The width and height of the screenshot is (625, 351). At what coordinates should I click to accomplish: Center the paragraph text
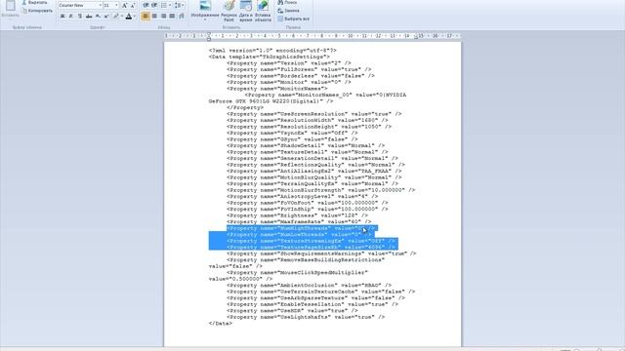pyautogui.click(x=154, y=17)
